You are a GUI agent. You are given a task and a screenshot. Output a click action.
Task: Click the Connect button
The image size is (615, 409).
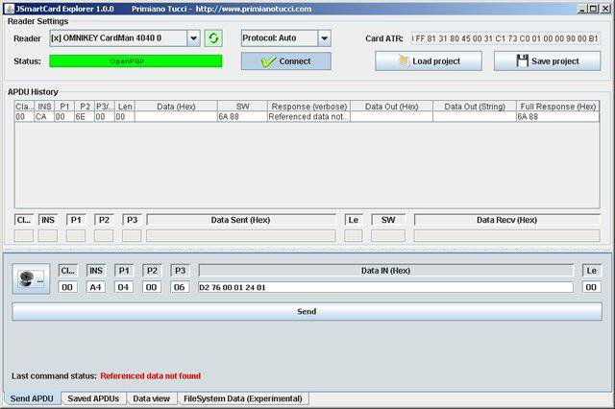pos(286,61)
